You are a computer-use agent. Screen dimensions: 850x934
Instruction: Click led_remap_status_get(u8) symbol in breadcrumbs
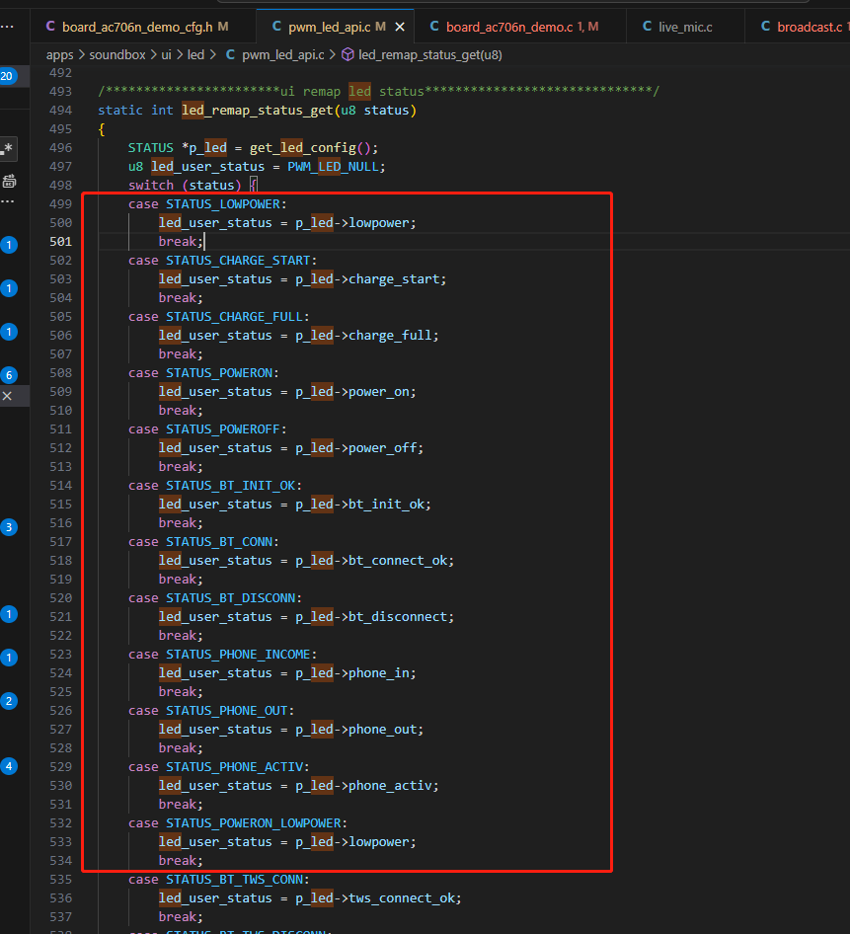coord(430,55)
